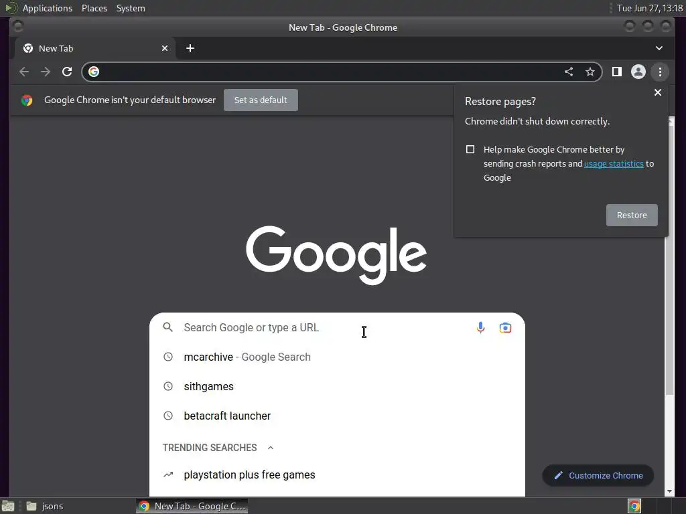Click Set as default button
This screenshot has height=514, width=686.
pyautogui.click(x=261, y=100)
